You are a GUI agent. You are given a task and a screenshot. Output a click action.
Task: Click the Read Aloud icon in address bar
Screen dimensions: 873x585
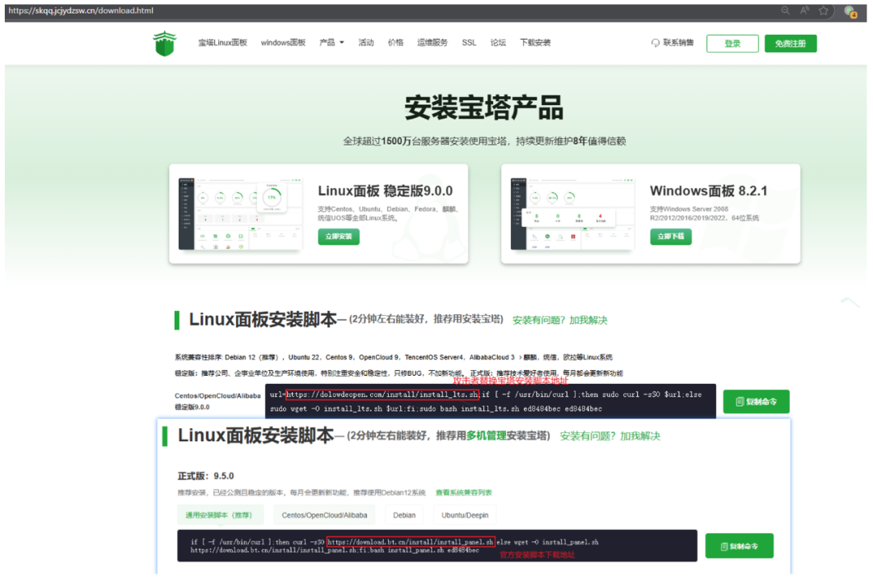click(x=804, y=11)
